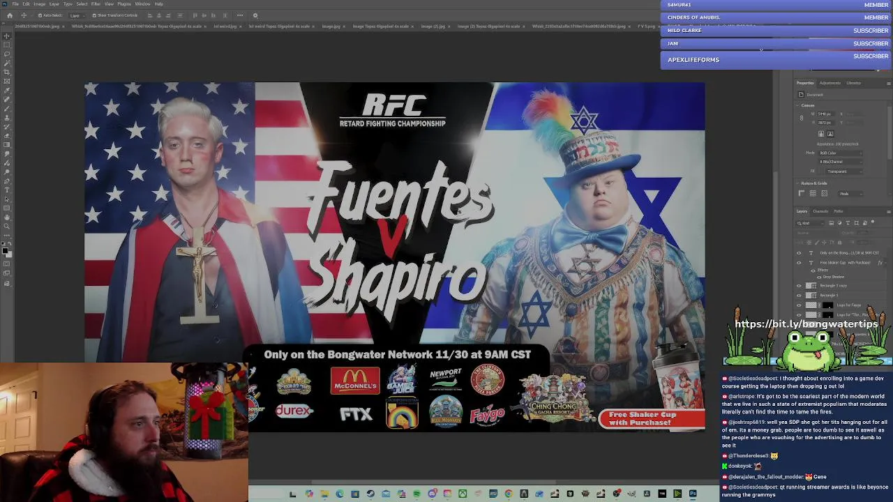The image size is (893, 502).
Task: Open the Fill Transparent dropdown
Action: click(x=845, y=172)
